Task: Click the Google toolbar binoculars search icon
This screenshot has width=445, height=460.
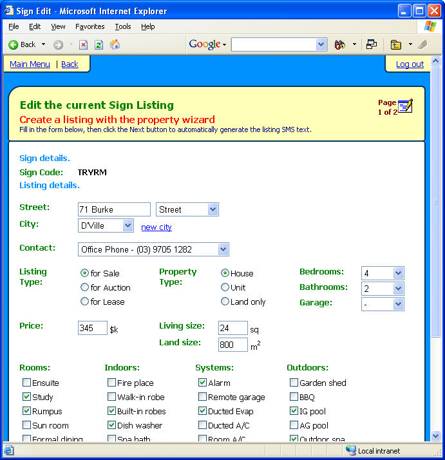Action: pyautogui.click(x=339, y=44)
